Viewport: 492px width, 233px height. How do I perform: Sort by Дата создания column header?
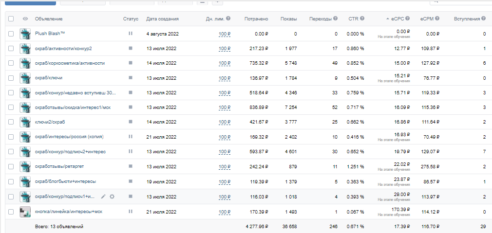tap(162, 19)
